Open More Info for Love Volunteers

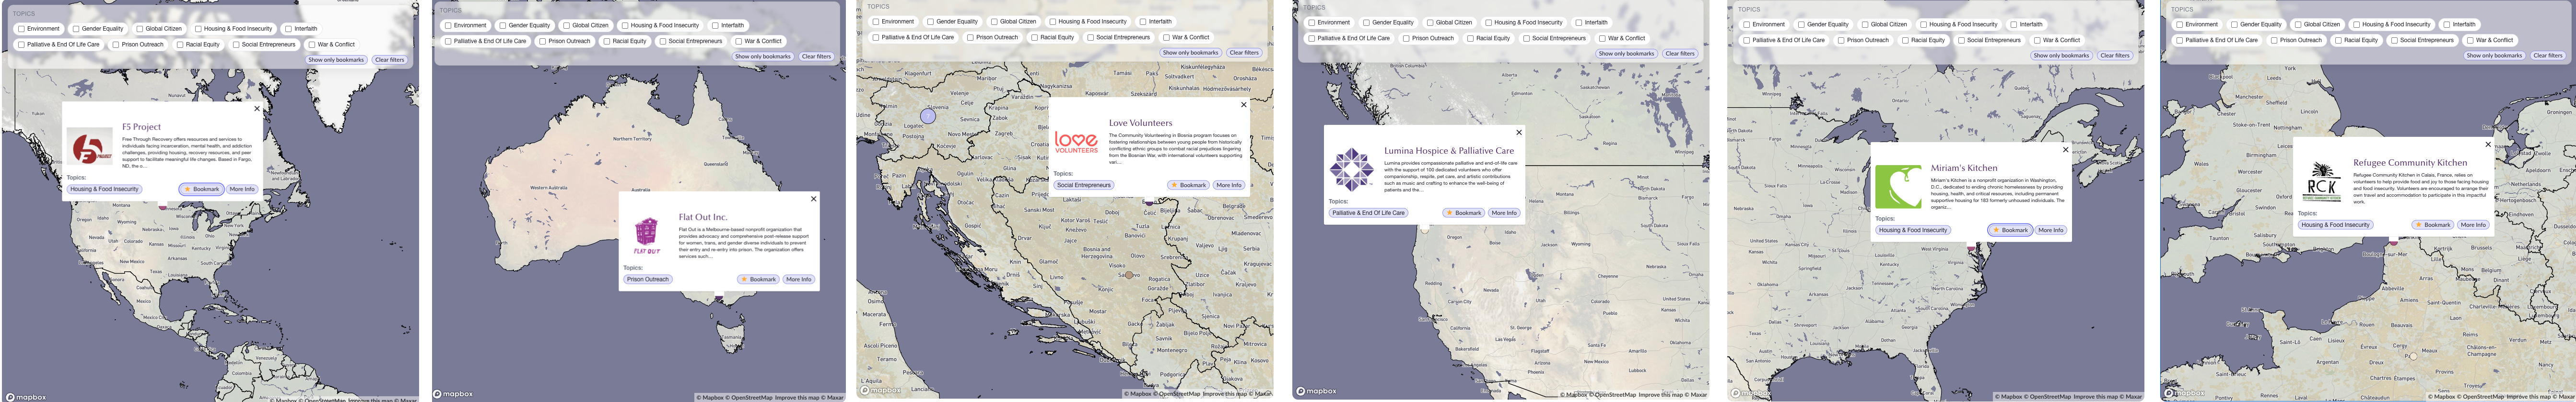(1229, 185)
